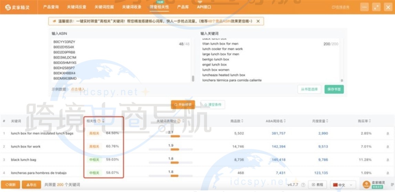Click keyword 'lunch box for men insulated lunch bags'
Screen dimensions: 395x192
[x=42, y=133]
